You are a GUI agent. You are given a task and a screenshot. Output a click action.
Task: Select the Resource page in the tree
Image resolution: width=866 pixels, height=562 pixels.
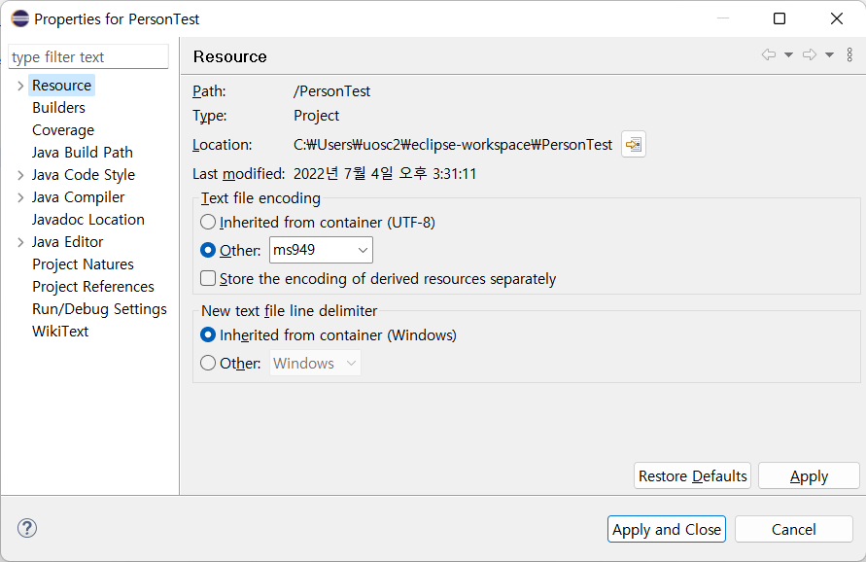[61, 86]
